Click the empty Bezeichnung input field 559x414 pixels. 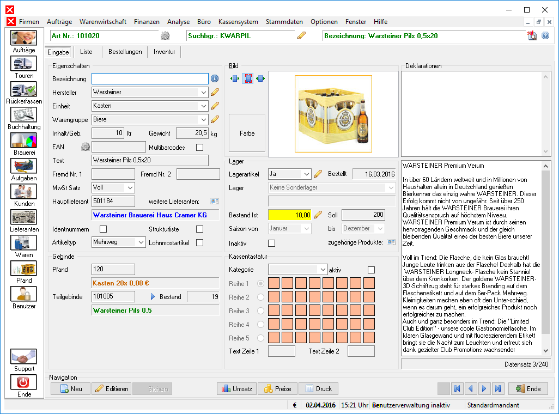pyautogui.click(x=150, y=79)
